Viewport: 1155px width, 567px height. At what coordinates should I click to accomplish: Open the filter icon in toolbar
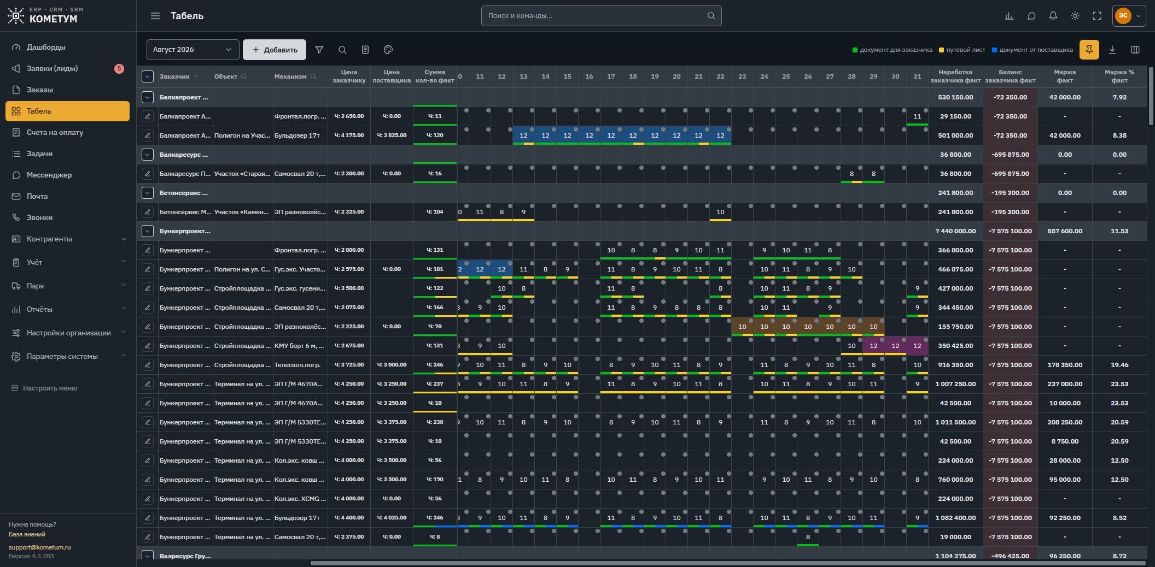tap(319, 50)
